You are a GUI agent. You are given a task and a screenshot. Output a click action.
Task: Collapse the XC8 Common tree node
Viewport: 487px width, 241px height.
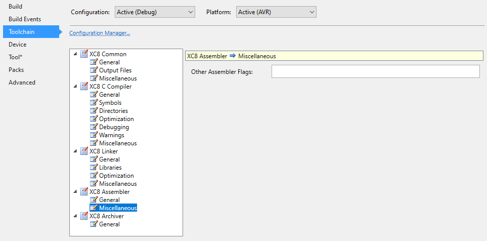click(x=75, y=54)
